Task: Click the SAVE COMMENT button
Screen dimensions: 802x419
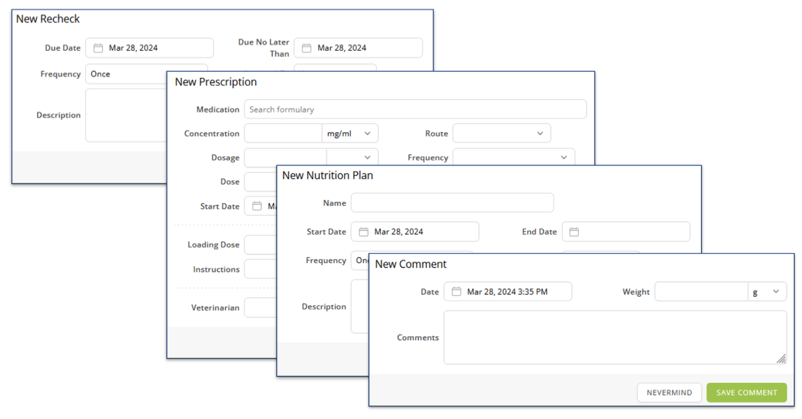Action: [x=747, y=393]
